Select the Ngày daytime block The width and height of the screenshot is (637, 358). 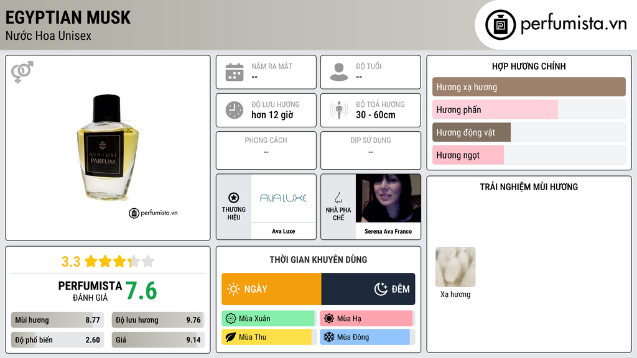pyautogui.click(x=271, y=289)
